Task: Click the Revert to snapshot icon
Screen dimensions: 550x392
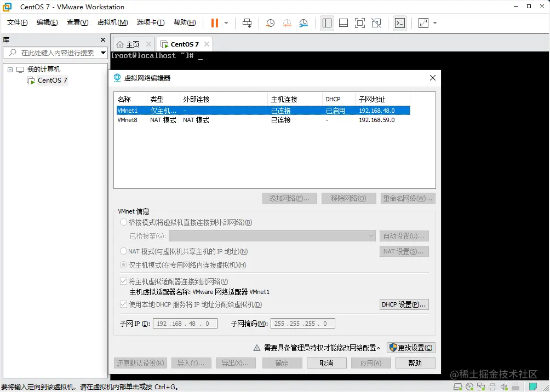Action: [287, 23]
